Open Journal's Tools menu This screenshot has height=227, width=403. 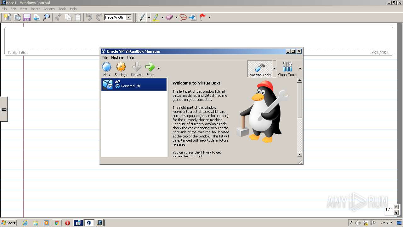[62, 9]
